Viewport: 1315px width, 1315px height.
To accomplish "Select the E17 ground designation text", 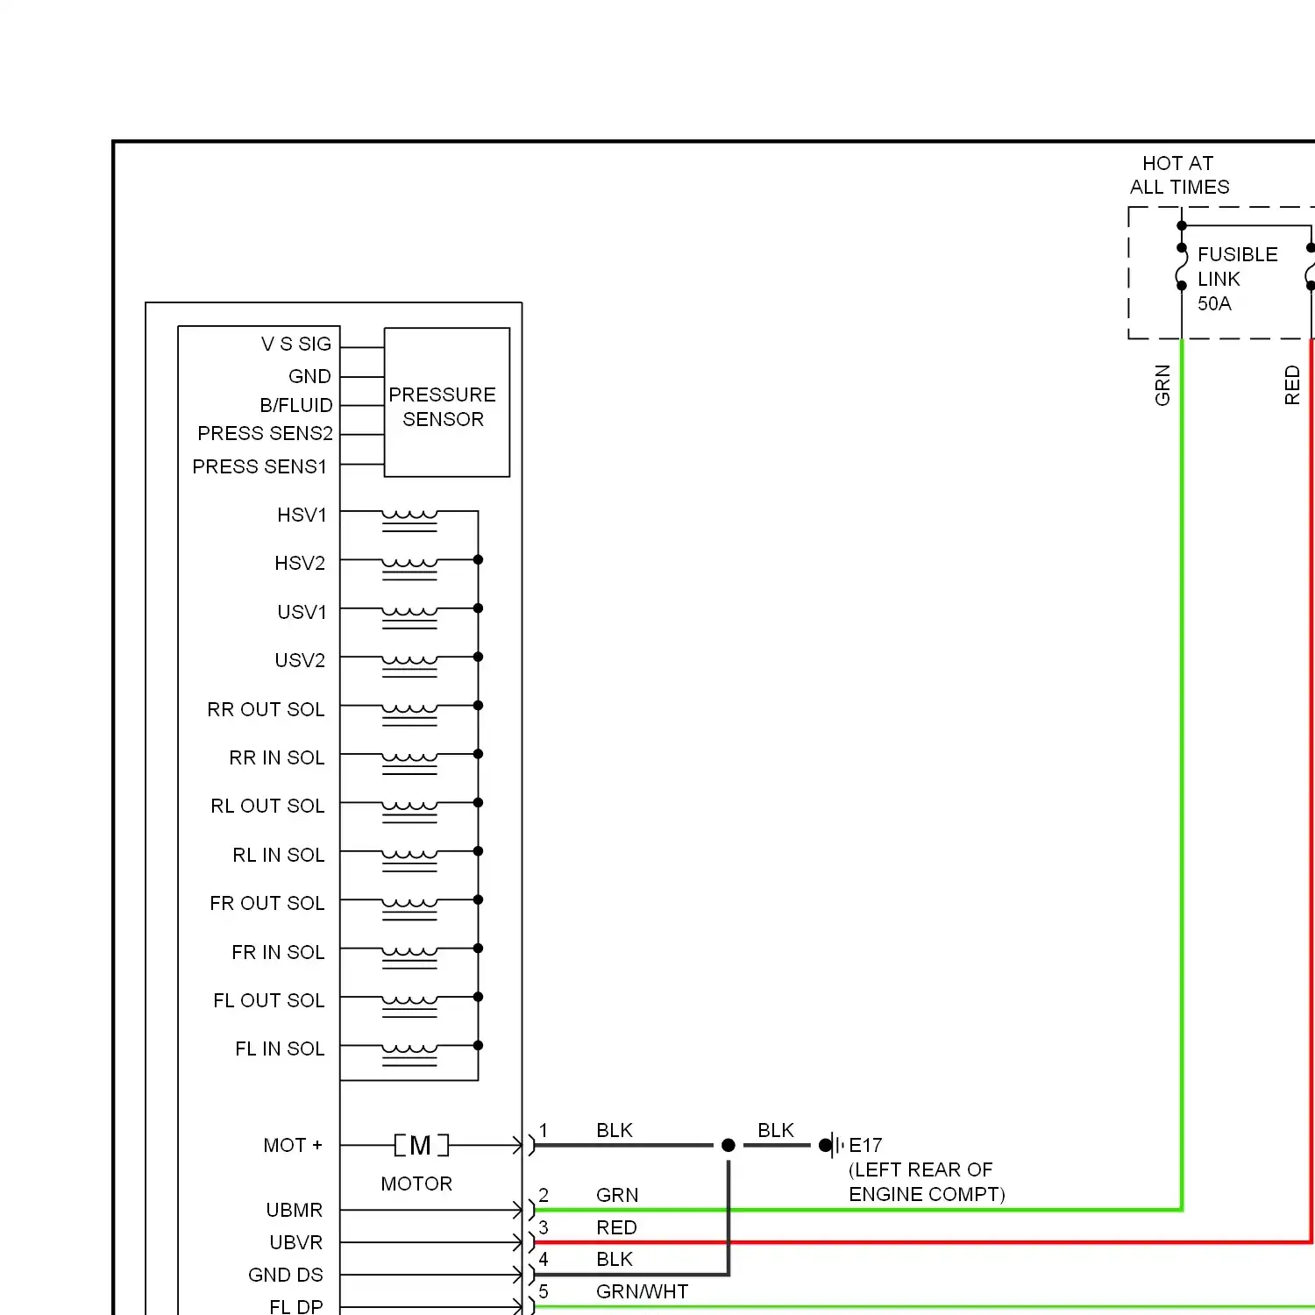I will click(x=865, y=1145).
